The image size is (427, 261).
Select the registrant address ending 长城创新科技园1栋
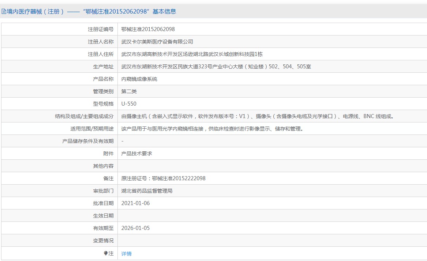tap(192, 54)
